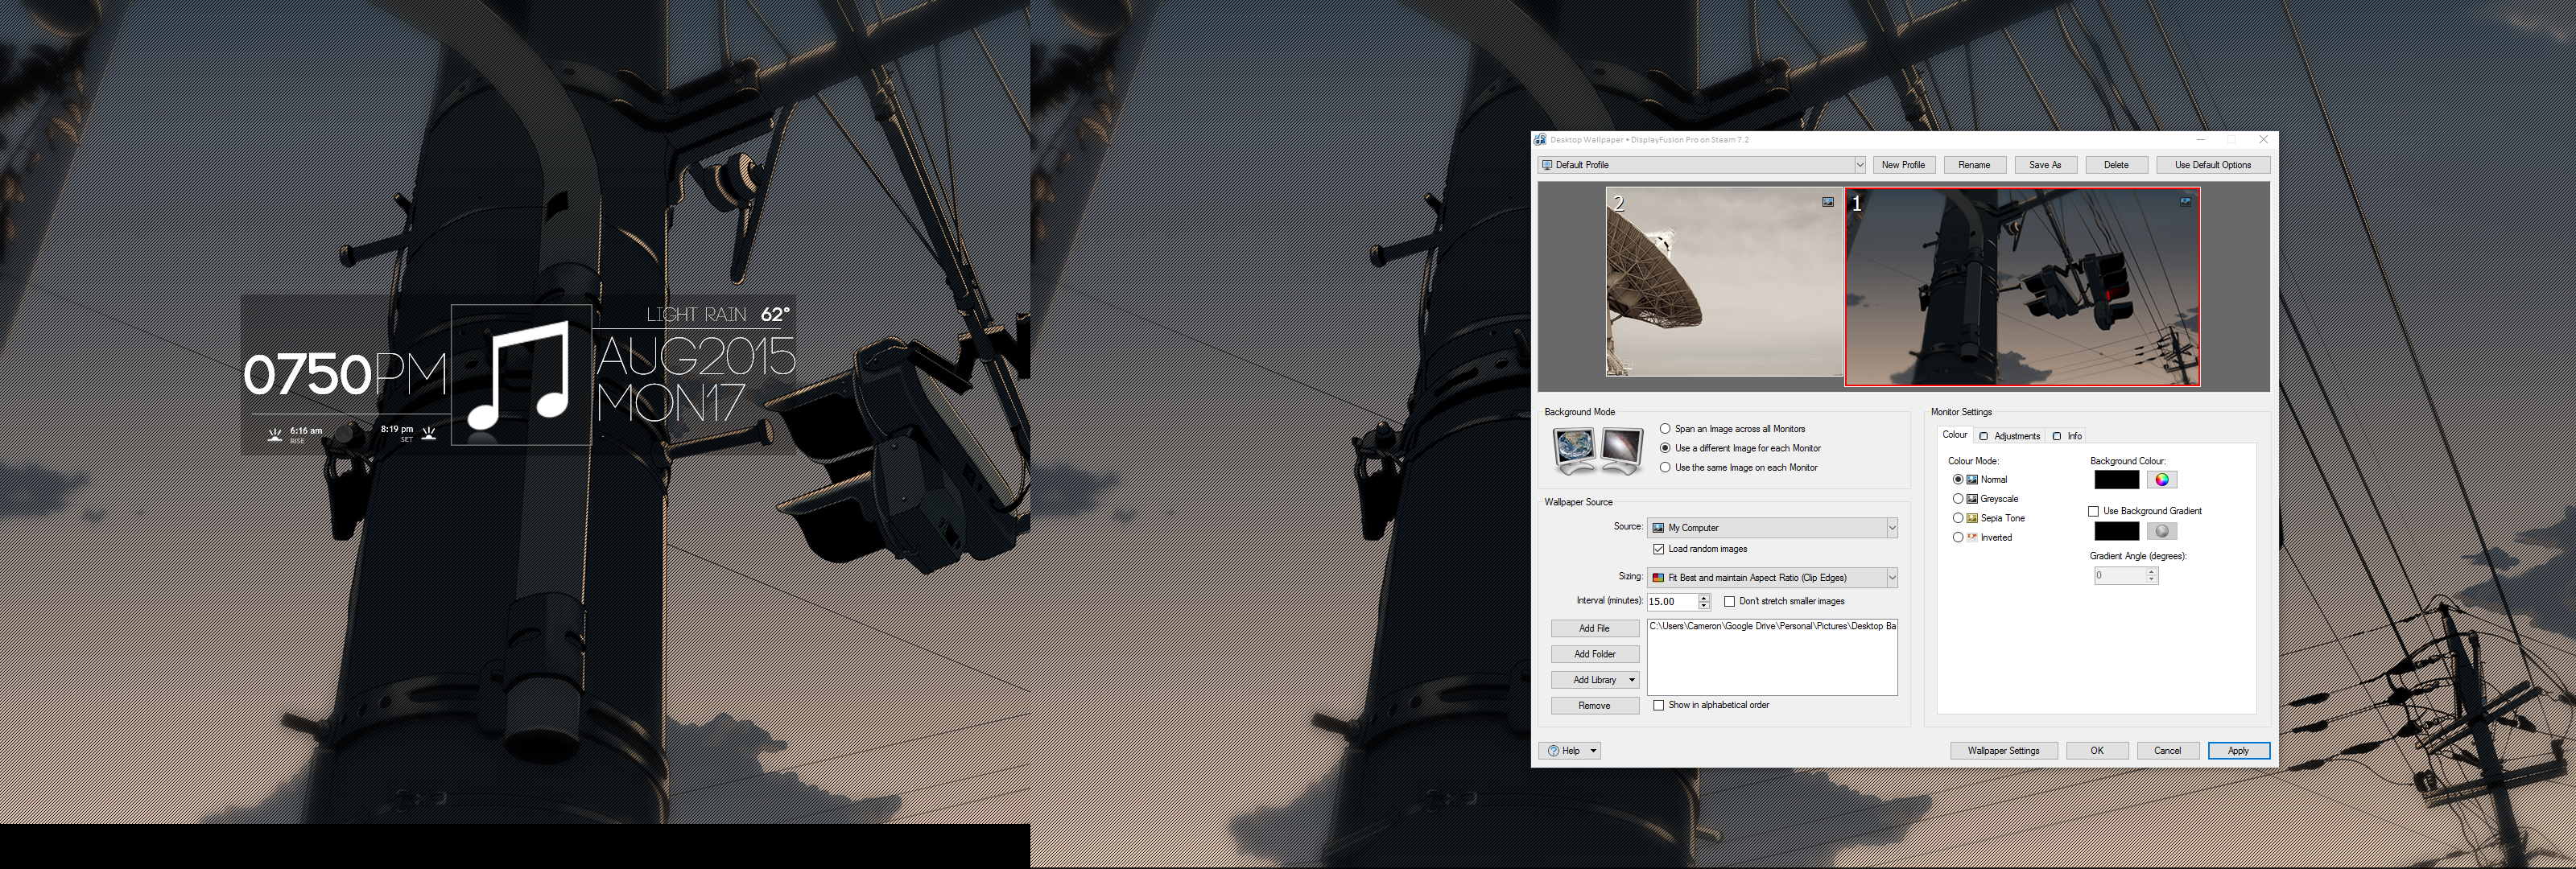Click the music note widget on desktop

tap(520, 375)
